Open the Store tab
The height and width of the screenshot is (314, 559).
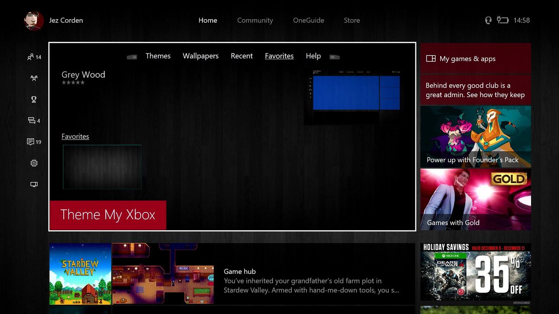(352, 20)
